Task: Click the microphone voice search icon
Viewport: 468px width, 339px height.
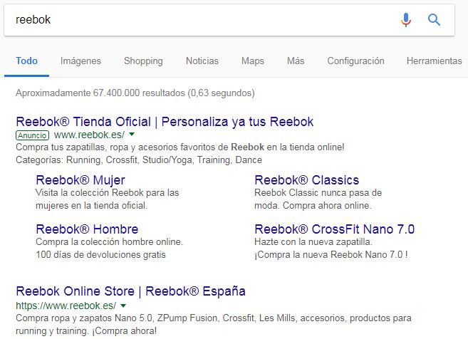Action: tap(406, 20)
